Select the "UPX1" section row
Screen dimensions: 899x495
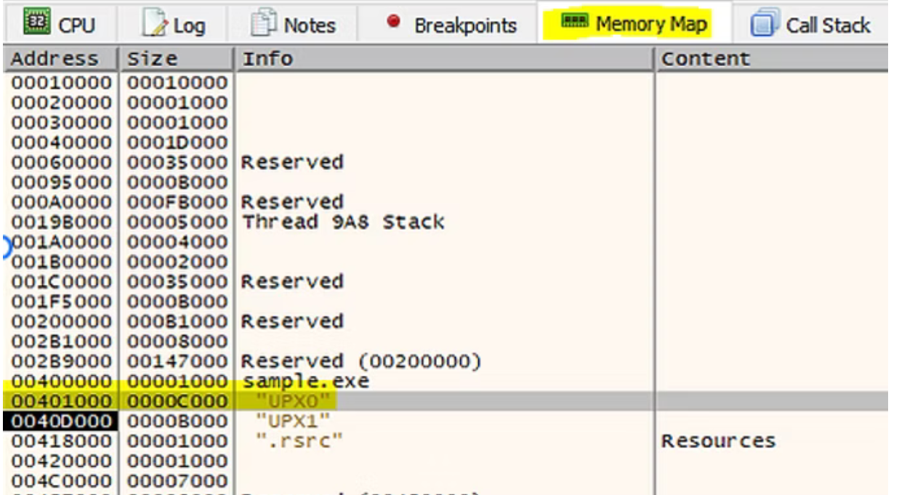(x=301, y=421)
